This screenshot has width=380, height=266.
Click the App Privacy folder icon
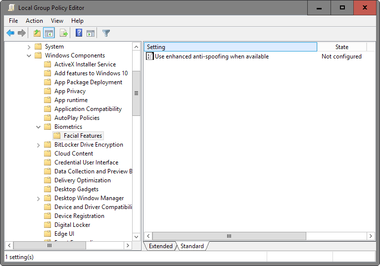pos(47,91)
